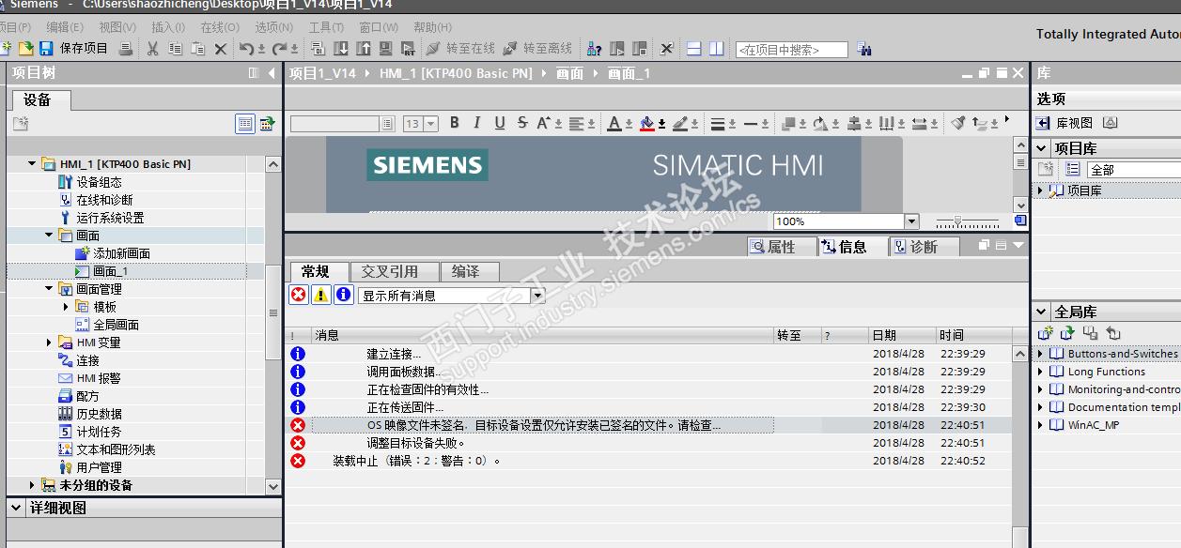
Task: Click the Accessible devices icon
Action: tap(594, 49)
